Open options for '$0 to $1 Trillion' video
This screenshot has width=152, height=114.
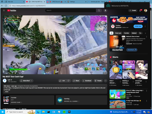click(147, 91)
